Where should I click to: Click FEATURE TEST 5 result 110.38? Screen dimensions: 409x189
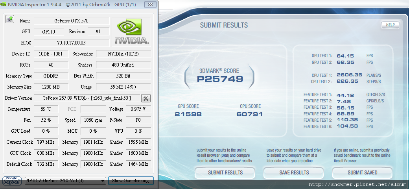[347, 120]
